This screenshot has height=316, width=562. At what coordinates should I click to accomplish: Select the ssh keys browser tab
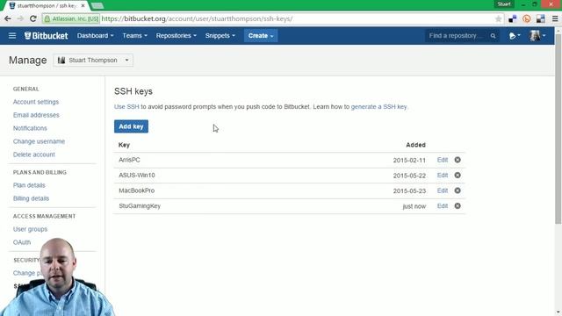47,6
